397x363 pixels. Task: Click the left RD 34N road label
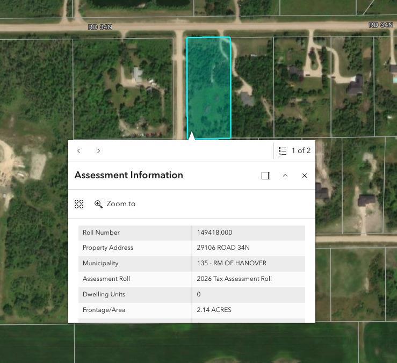coord(100,26)
